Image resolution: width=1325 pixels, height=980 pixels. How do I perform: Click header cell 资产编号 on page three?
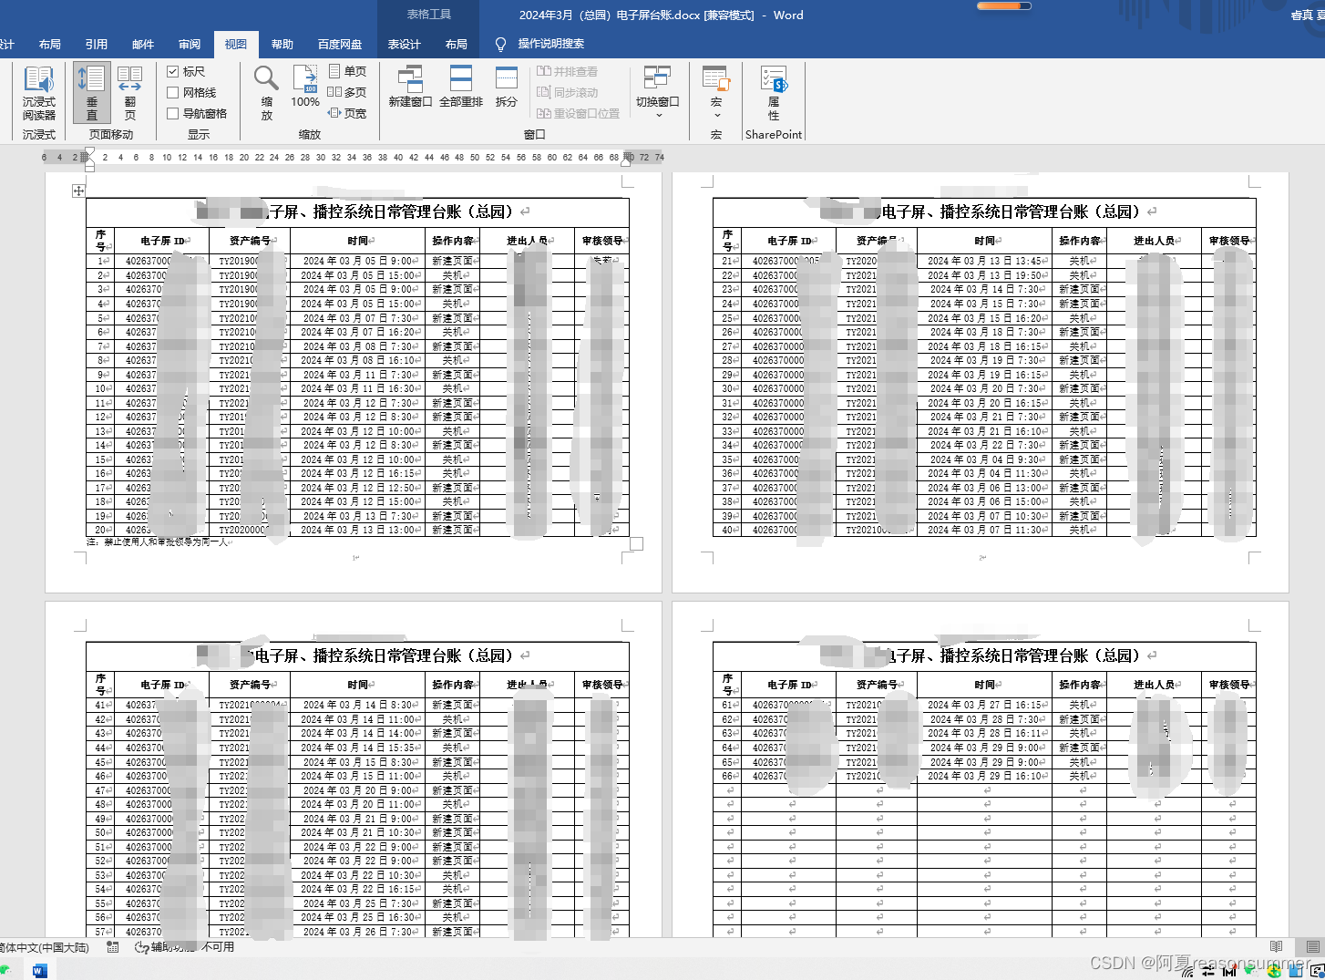(x=250, y=685)
